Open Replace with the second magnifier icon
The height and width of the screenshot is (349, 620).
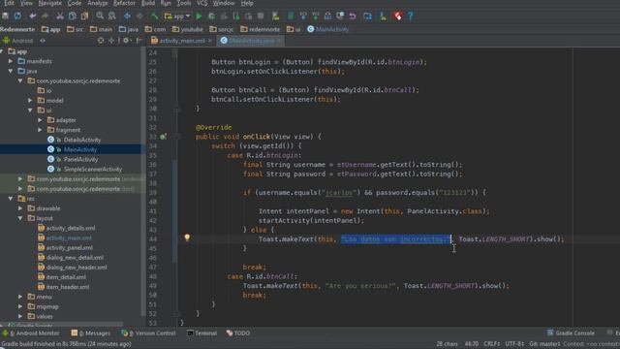pos(112,16)
